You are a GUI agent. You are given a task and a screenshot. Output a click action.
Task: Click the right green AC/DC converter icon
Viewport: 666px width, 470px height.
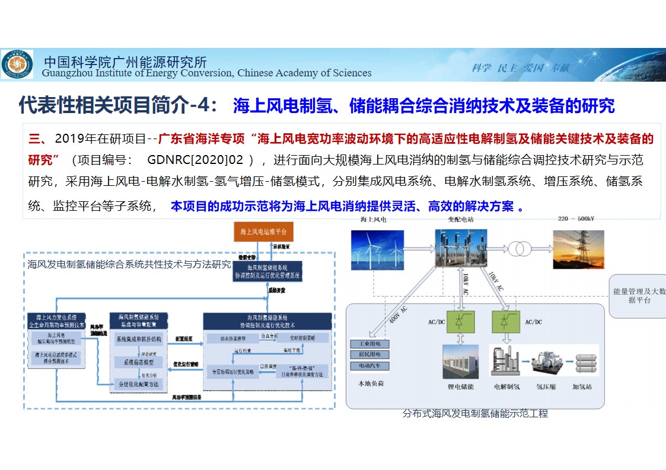[505, 322]
